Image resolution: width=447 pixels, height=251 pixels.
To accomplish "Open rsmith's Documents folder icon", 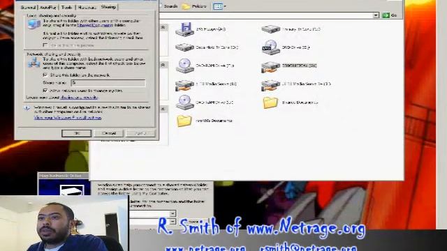I will [x=184, y=121].
